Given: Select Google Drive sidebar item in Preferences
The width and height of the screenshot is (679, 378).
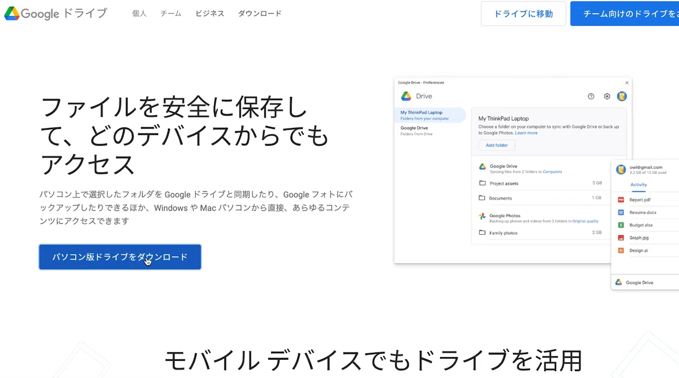Looking at the screenshot, I should (x=430, y=131).
